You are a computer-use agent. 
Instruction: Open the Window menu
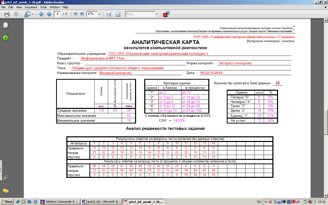55,7
